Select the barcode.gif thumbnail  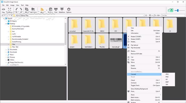[116, 41]
